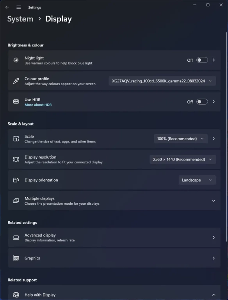The image size is (228, 300).
Task: Click the HDR badge icon
Action: pyautogui.click(x=16, y=102)
